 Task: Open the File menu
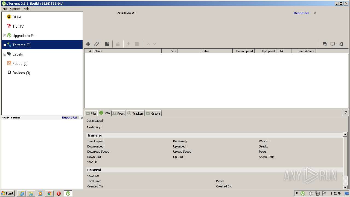pos(5,9)
